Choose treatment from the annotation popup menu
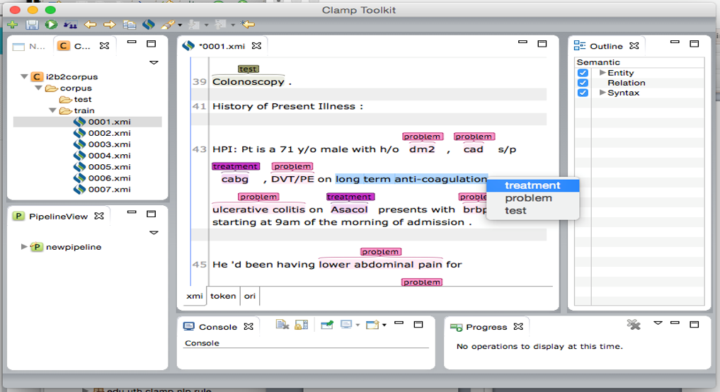 point(532,185)
